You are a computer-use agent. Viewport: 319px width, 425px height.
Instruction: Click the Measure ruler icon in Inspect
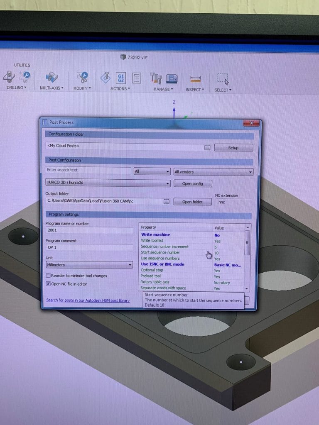(195, 79)
